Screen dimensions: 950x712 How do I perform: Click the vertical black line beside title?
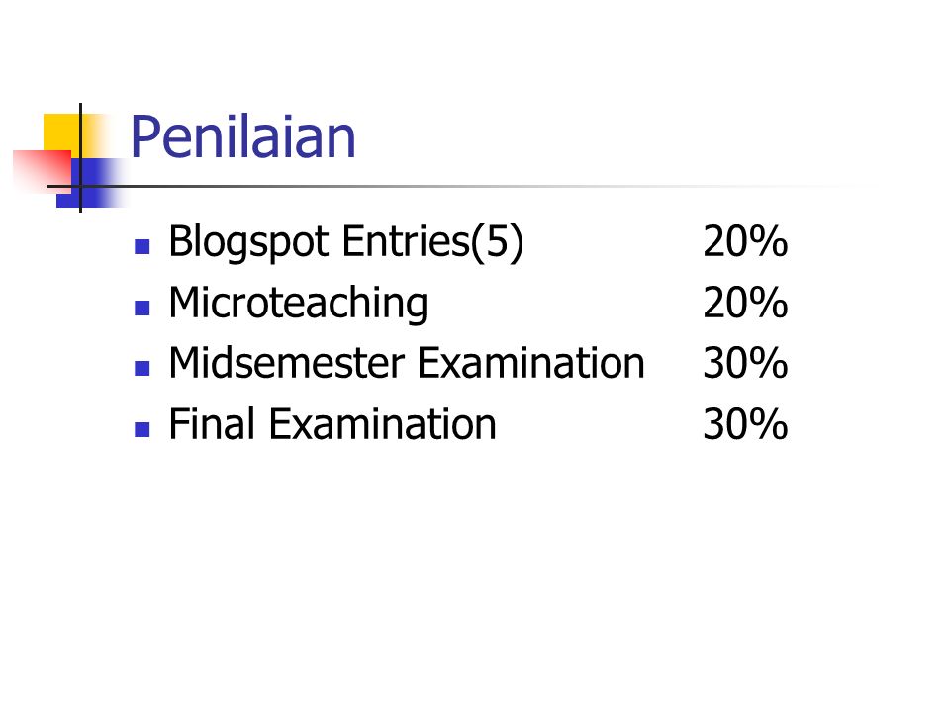pyautogui.click(x=80, y=157)
